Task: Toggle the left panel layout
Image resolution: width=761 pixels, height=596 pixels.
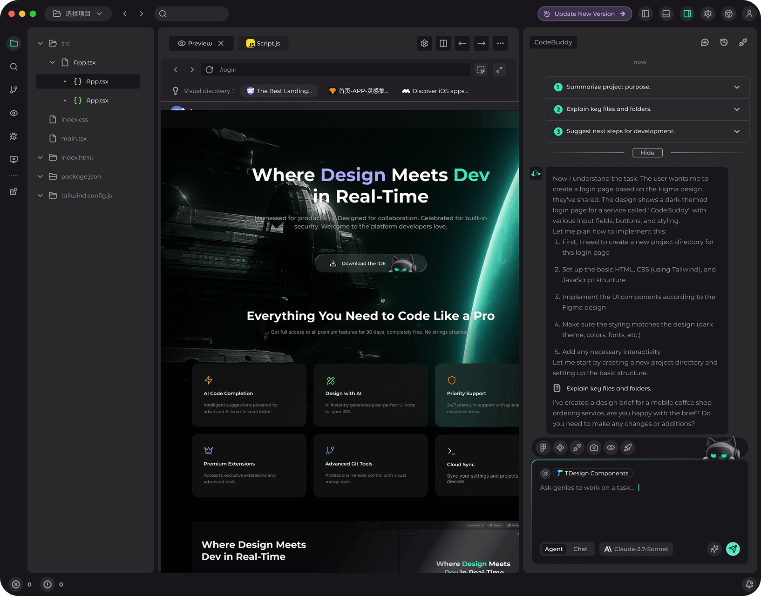Action: 645,14
